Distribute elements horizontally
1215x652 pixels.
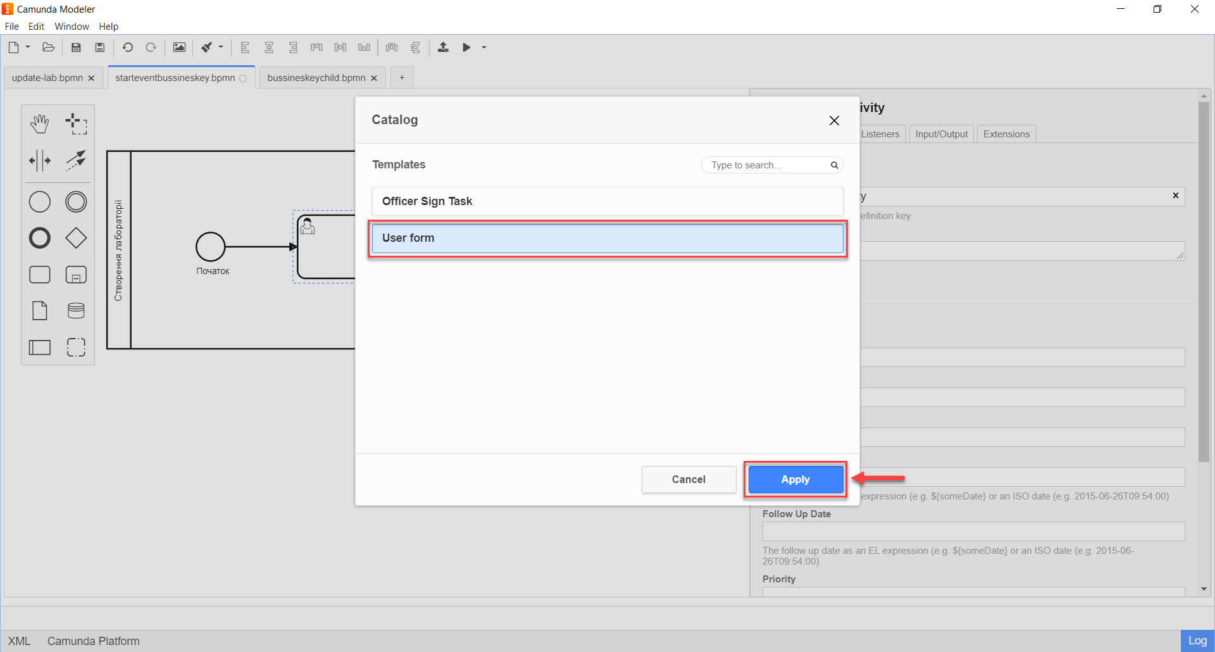click(392, 47)
